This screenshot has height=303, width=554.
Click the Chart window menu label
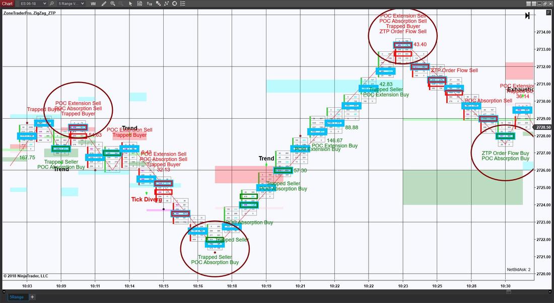coord(7,4)
